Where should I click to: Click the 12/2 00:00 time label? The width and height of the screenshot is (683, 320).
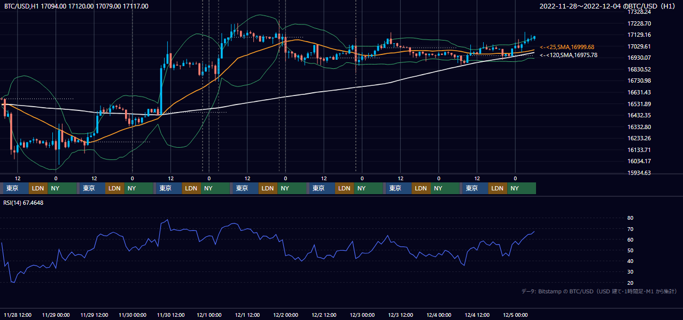pos(285,315)
